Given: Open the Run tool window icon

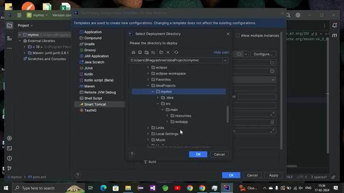Looking at the screenshot, I should (10, 138).
